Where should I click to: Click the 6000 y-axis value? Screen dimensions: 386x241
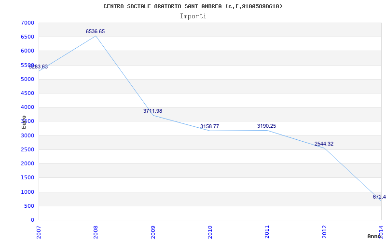pyautogui.click(x=28, y=51)
